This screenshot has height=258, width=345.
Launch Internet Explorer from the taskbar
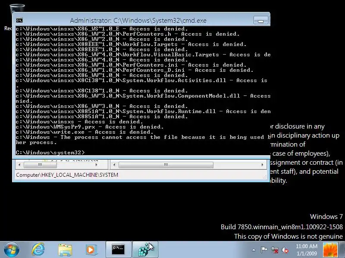pyautogui.click(x=38, y=249)
